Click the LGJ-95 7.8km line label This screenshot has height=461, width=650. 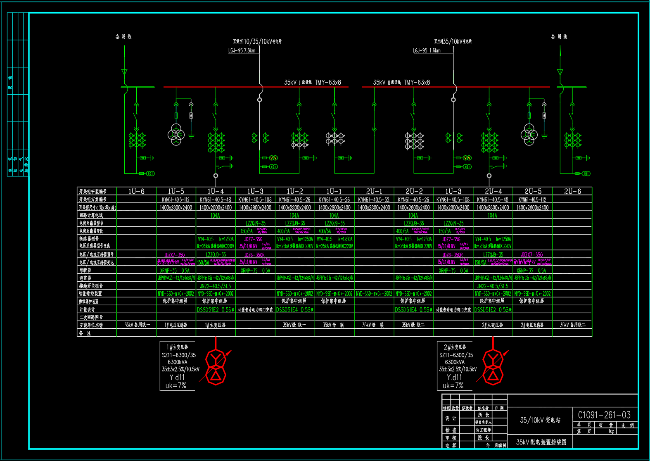242,50
